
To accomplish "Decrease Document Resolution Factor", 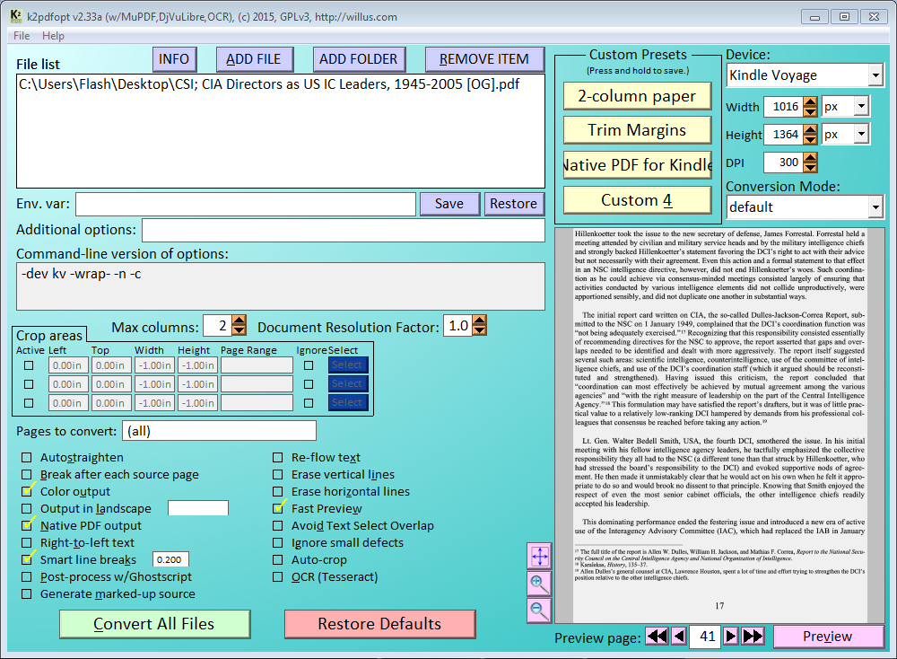I will pyautogui.click(x=479, y=331).
